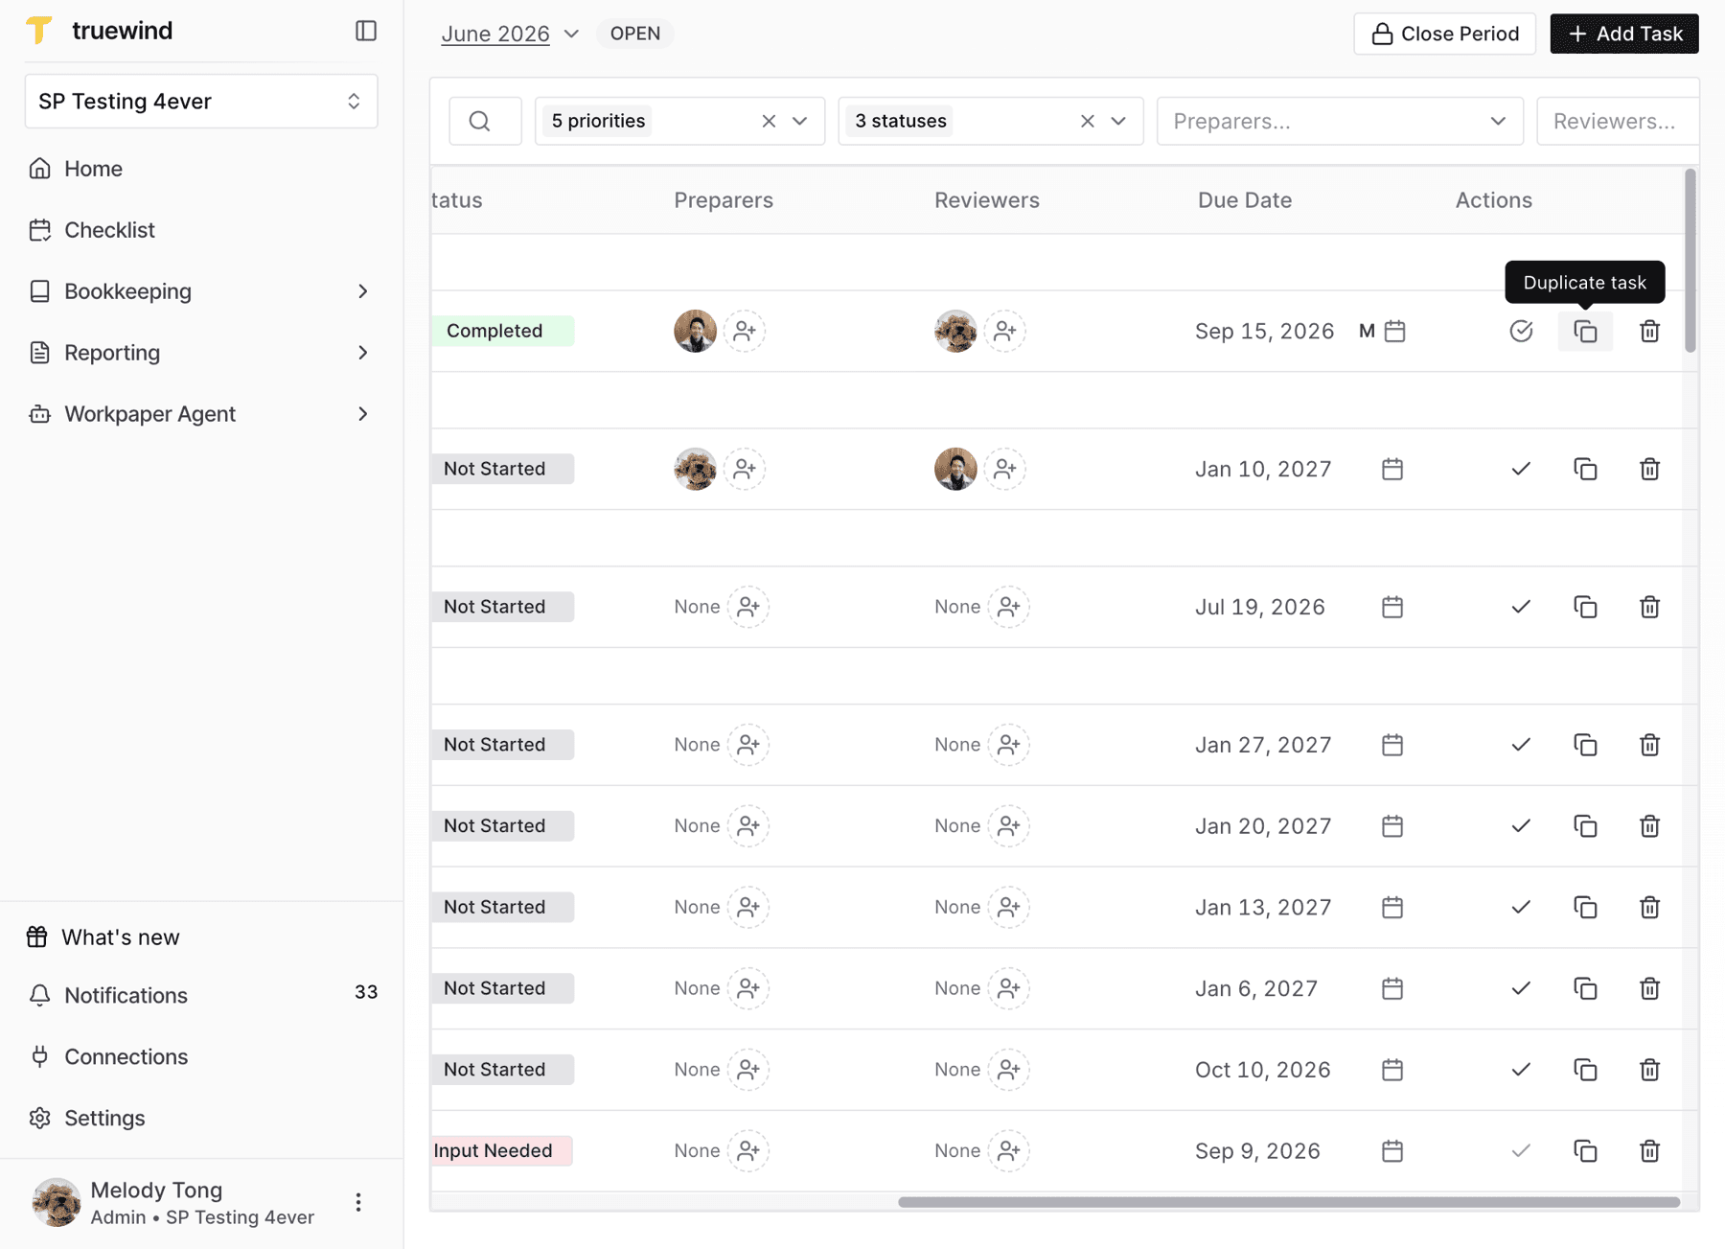Collapse the sidebar panel icon
Screen dimensions: 1725x1249
(366, 31)
